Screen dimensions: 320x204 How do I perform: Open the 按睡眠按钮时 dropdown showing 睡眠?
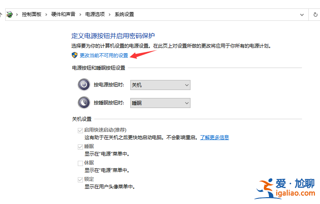tap(160, 103)
